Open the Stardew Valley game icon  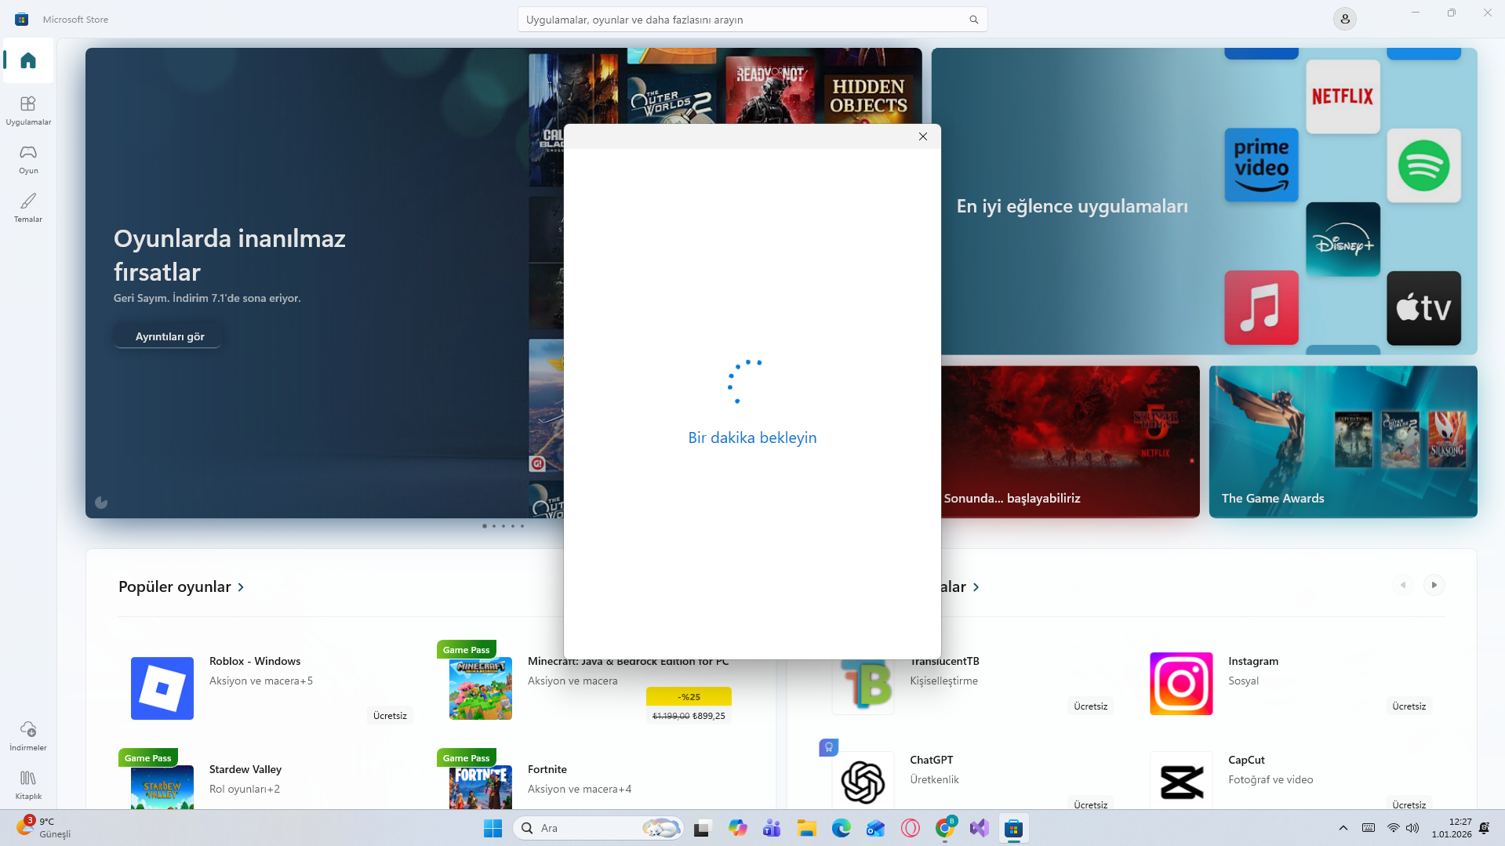pos(162,787)
